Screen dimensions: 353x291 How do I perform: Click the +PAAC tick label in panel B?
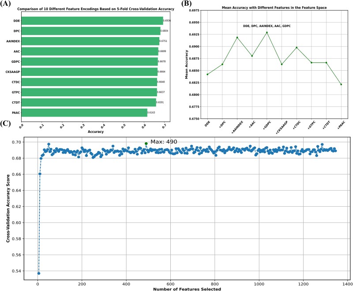click(x=341, y=125)
